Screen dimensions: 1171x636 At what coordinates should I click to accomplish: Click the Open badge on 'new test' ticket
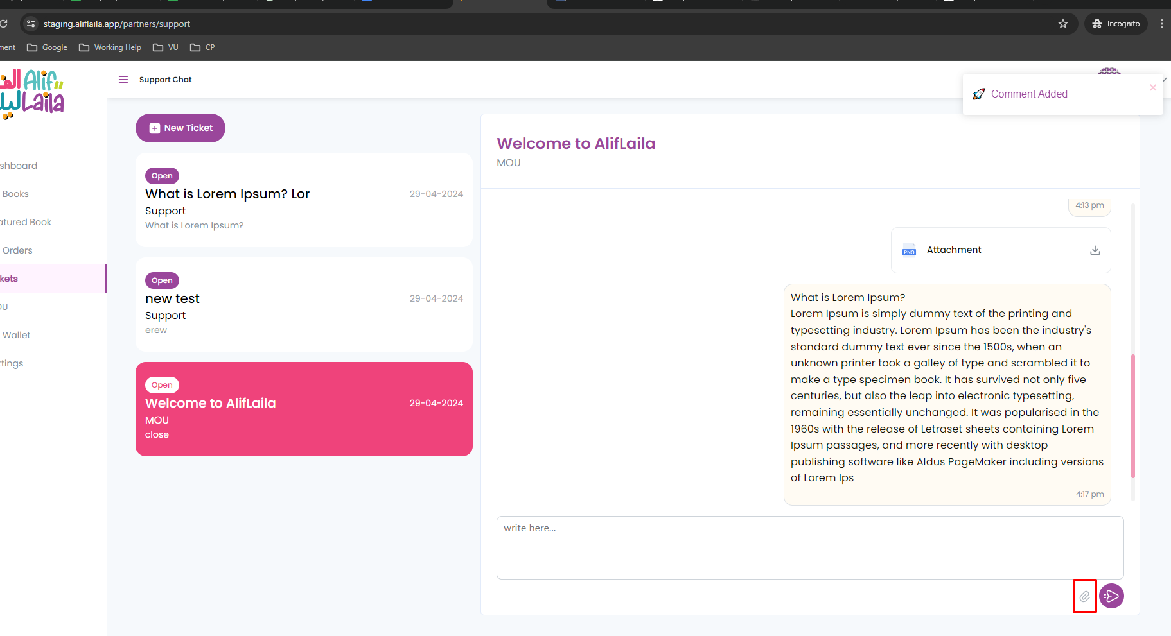click(x=162, y=280)
